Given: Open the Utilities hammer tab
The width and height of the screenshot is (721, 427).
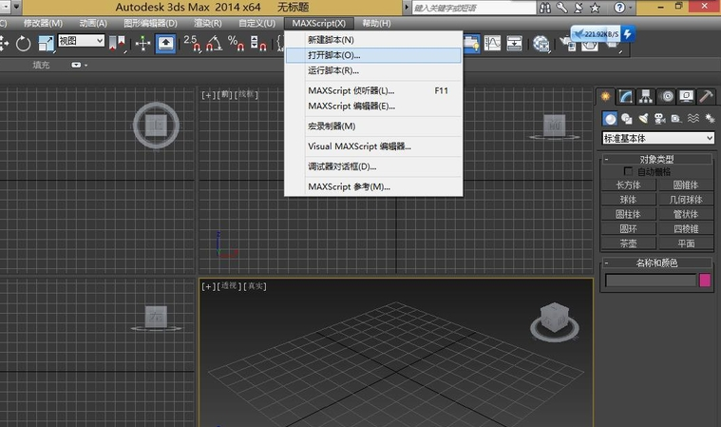Looking at the screenshot, I should [x=706, y=96].
